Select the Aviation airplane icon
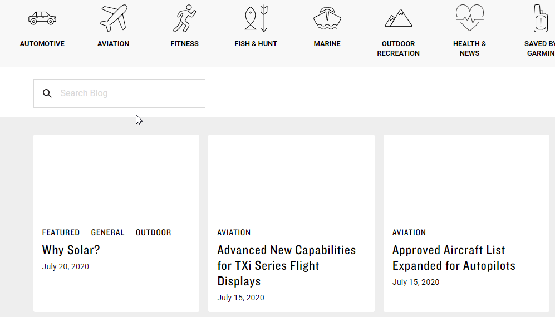 [x=114, y=18]
